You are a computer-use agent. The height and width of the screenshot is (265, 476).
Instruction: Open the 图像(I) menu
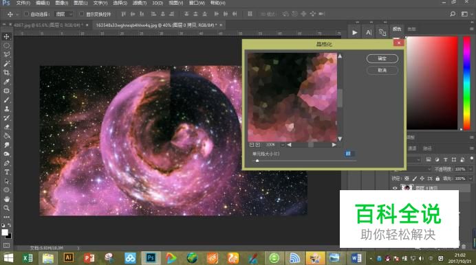tap(62, 3)
